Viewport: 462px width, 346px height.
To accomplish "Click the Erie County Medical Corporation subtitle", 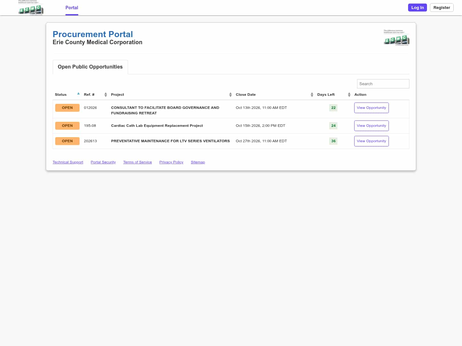I will click(x=98, y=42).
